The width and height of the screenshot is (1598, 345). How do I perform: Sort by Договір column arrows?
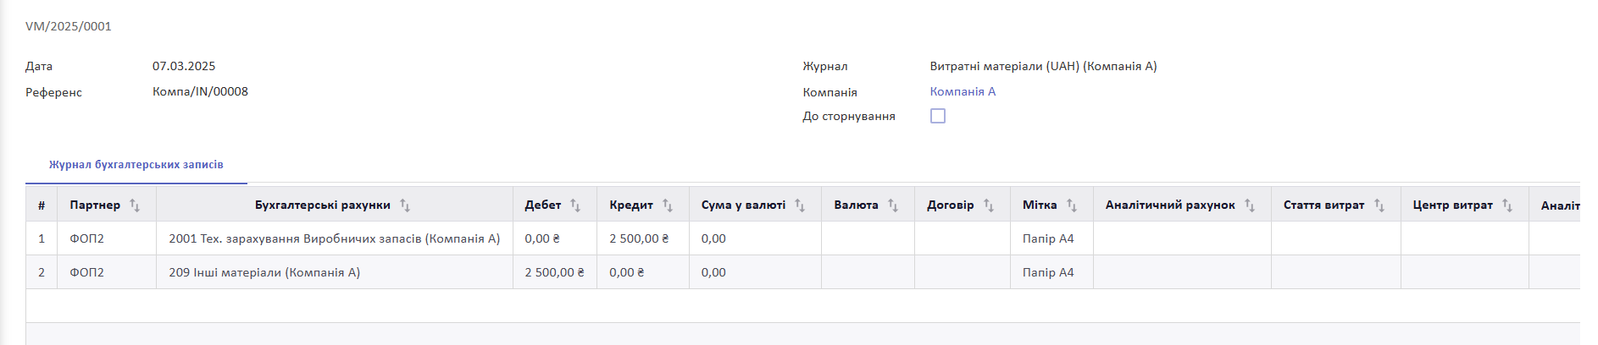[989, 205]
